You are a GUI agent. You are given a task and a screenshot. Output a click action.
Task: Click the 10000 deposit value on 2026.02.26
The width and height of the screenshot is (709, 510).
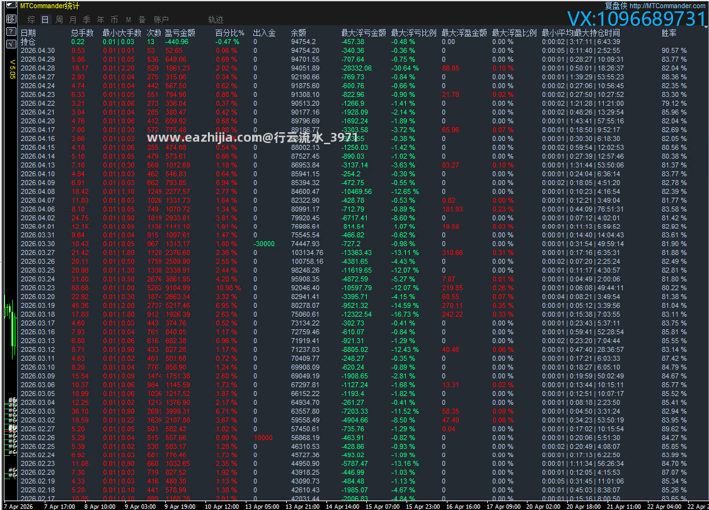(x=263, y=438)
